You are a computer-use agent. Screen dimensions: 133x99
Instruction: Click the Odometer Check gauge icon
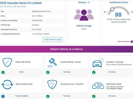click(98, 86)
